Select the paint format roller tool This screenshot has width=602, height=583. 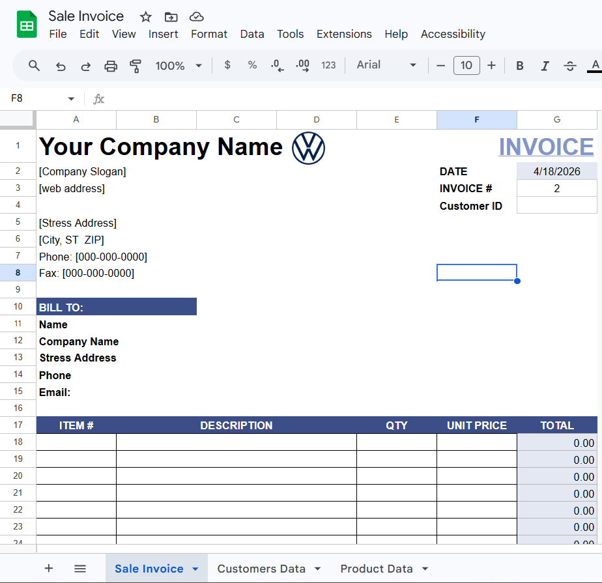pyautogui.click(x=136, y=65)
